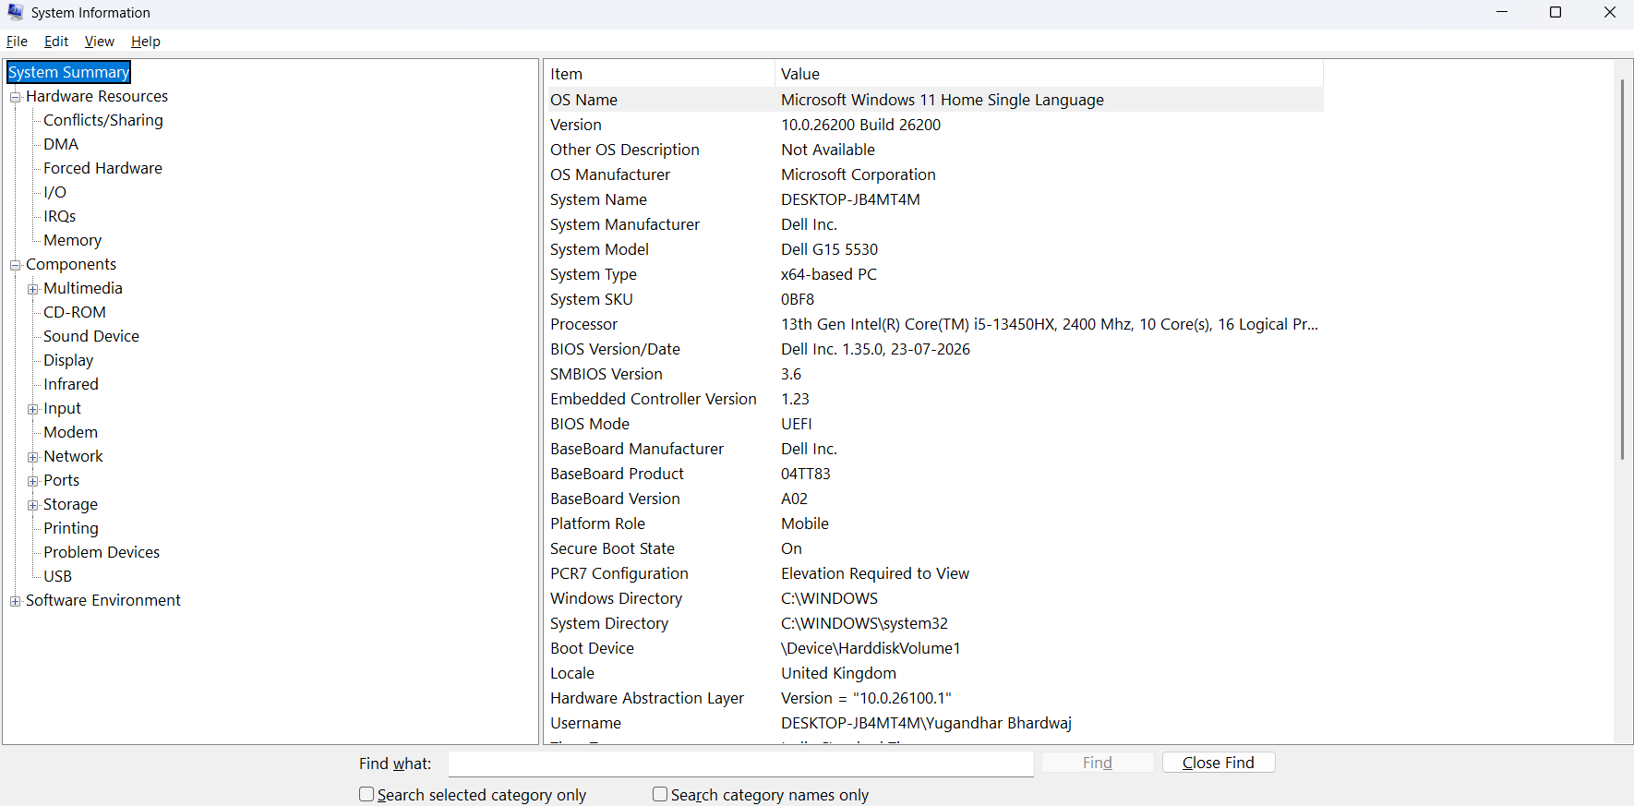Open the CD-ROM component
Viewport: 1634px width, 806px height.
click(75, 312)
